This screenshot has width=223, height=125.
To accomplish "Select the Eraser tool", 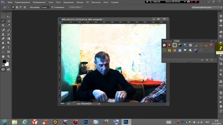I will click(3, 39).
